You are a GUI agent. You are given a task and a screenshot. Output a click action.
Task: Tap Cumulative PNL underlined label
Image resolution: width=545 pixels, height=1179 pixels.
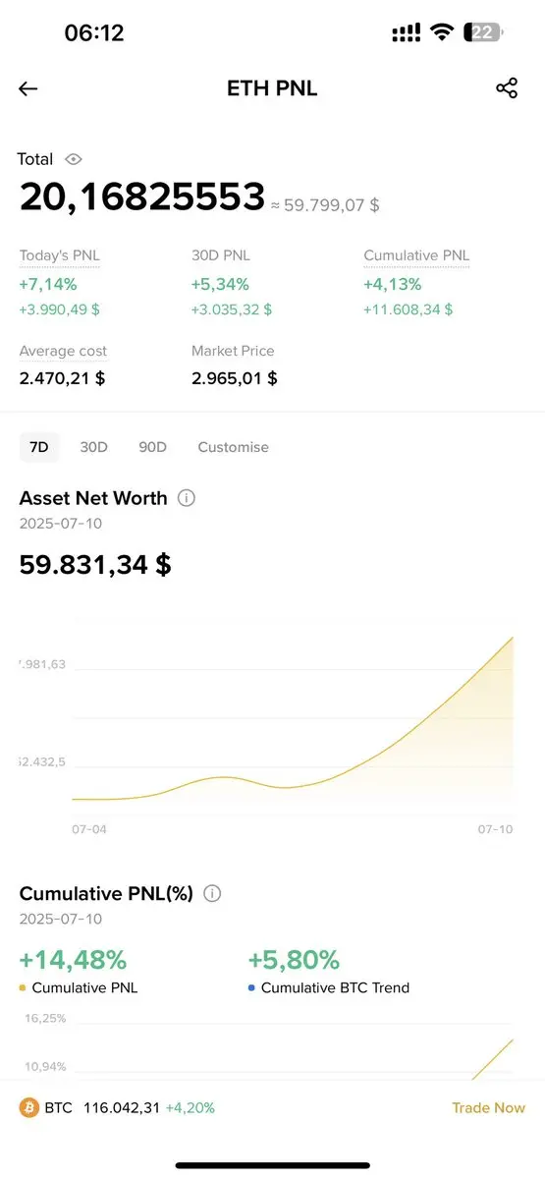tap(416, 255)
